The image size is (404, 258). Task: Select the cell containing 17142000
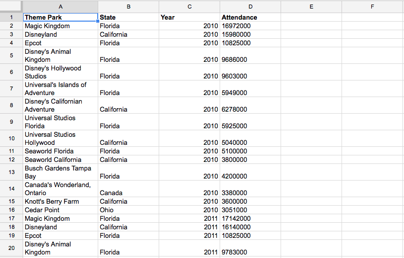point(250,219)
